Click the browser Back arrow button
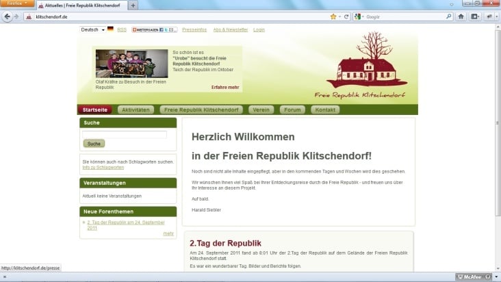Screen dimensions: 501x282 click(x=8, y=16)
